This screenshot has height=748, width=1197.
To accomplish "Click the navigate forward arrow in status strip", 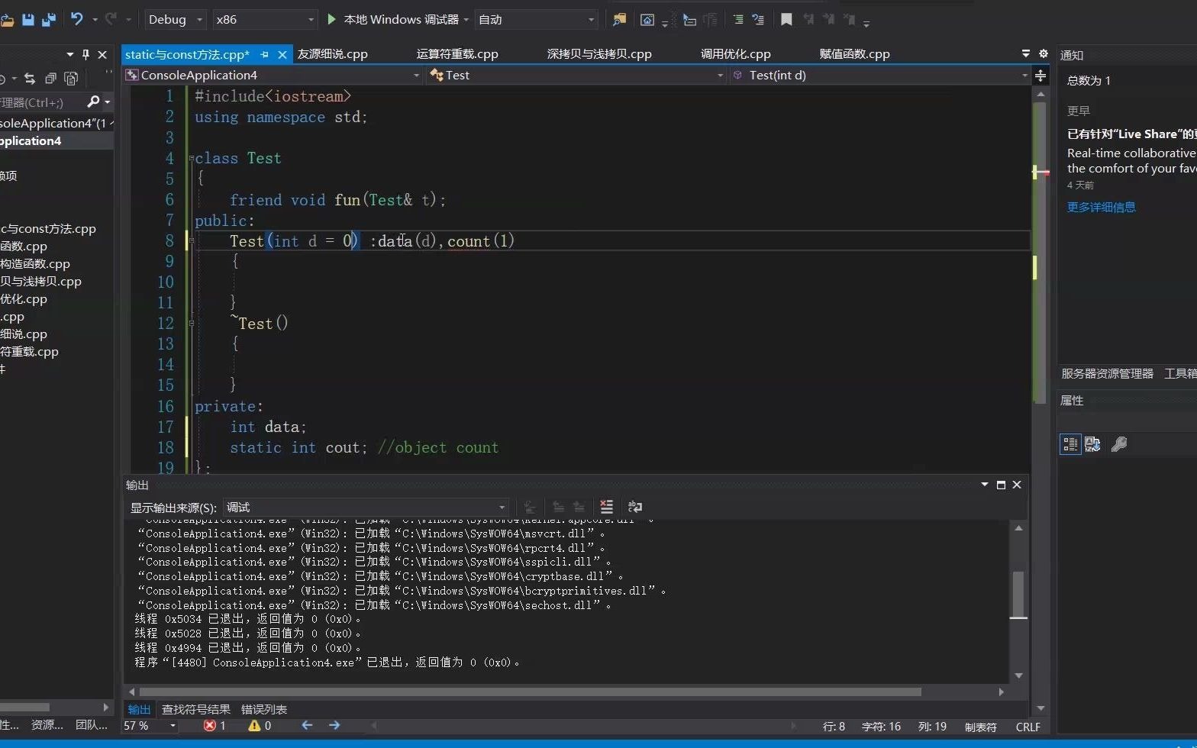I will click(334, 726).
